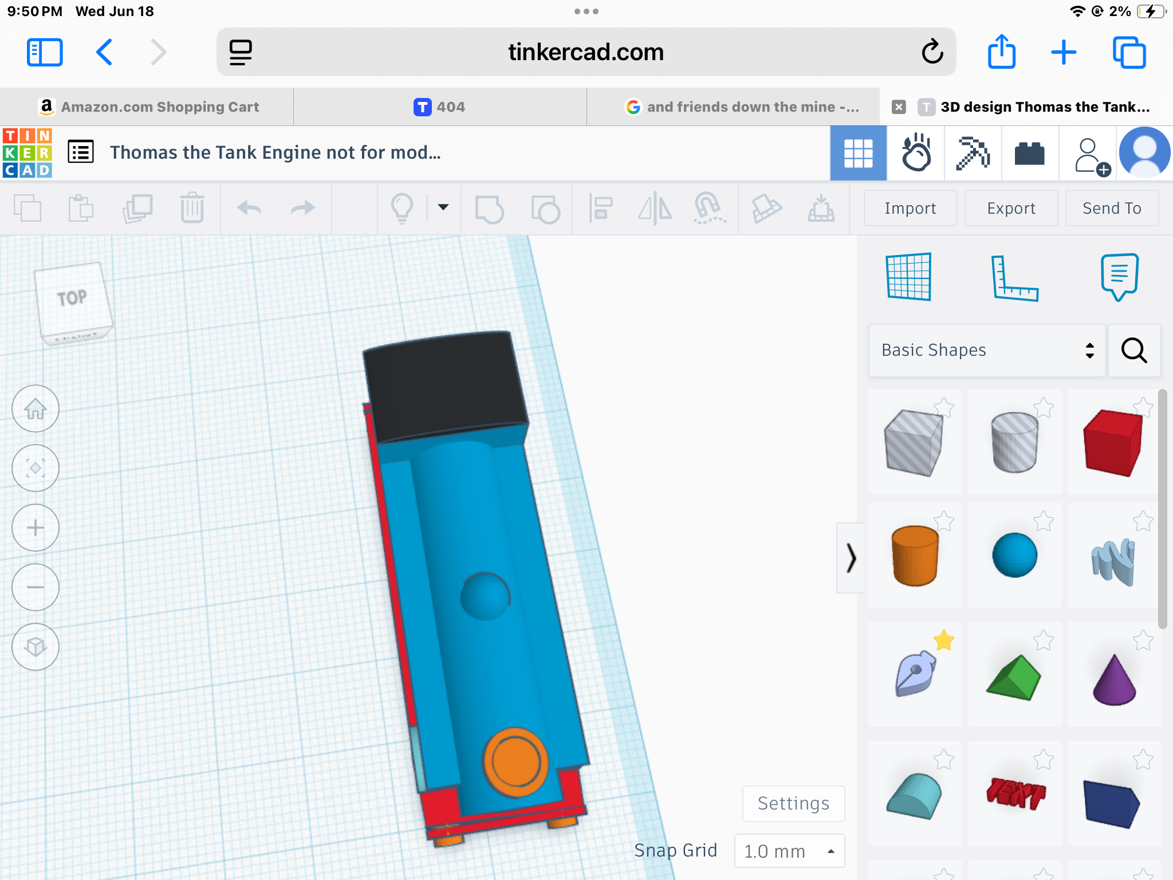The image size is (1173, 880).
Task: Collapse the shapes panel with chevron
Action: click(x=851, y=557)
